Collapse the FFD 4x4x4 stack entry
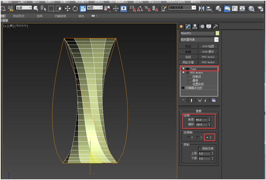 click(187, 73)
